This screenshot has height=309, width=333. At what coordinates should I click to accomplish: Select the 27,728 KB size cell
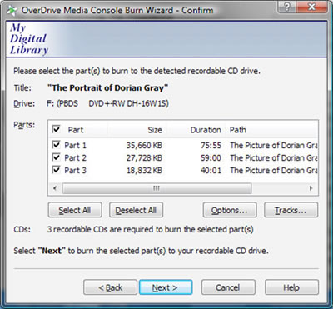click(x=144, y=157)
